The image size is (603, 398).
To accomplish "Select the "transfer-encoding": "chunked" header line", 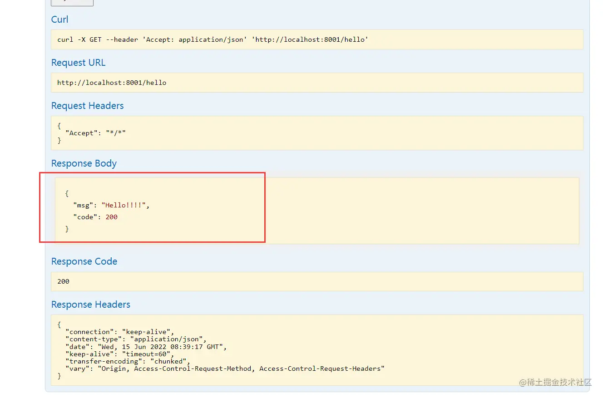I will pyautogui.click(x=128, y=361).
